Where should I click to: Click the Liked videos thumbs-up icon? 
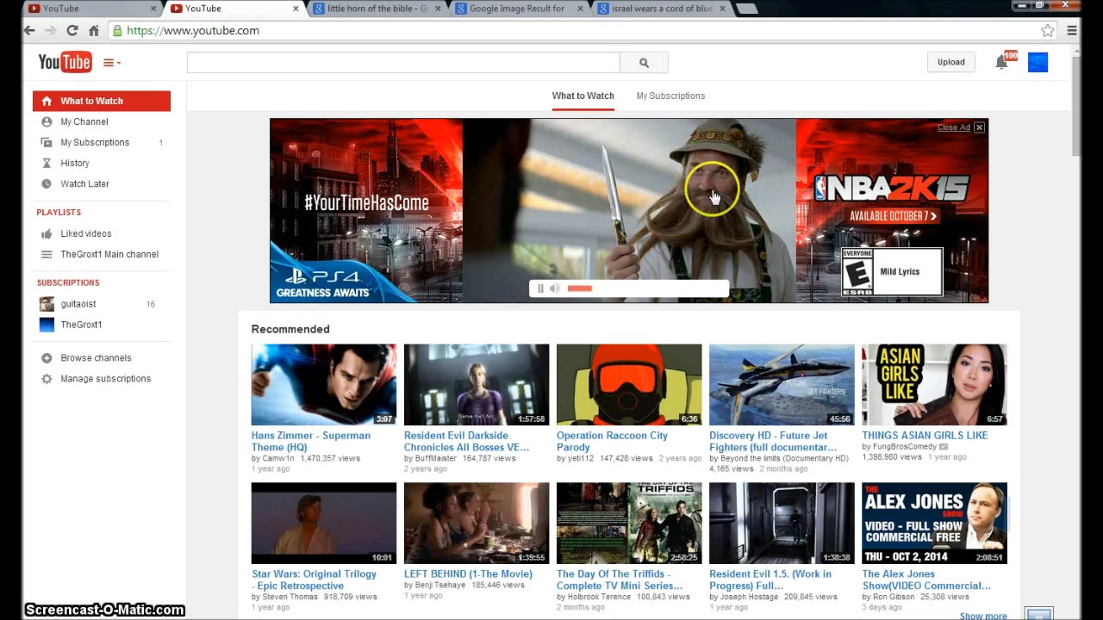coord(47,233)
